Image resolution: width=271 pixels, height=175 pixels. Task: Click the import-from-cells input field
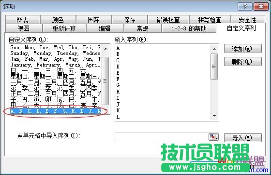[x=162, y=137]
